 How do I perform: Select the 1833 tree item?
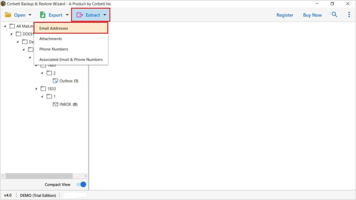pyautogui.click(x=51, y=89)
